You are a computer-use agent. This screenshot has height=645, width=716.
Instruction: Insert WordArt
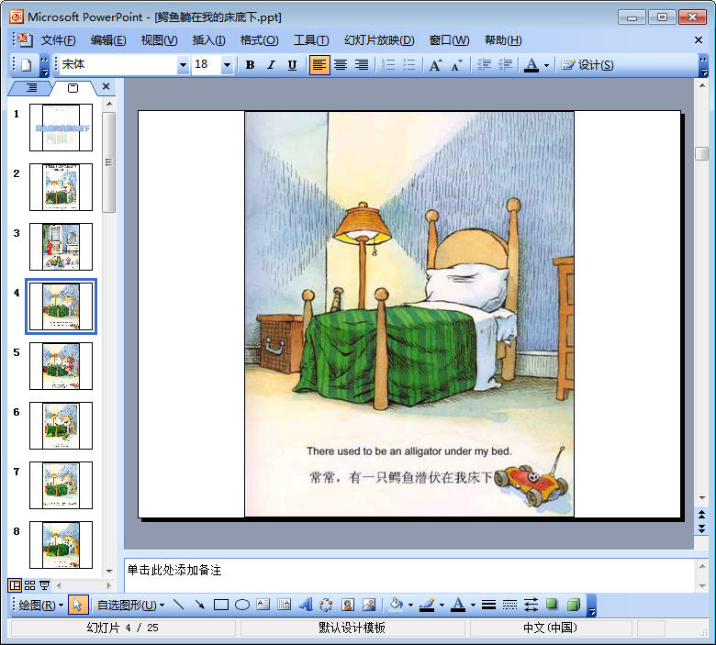[306, 606]
